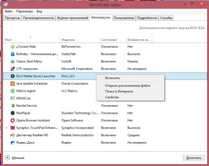Viewport: 209px width, 166px height.
Task: Select the µTorrent Web row name
Action: pyautogui.click(x=26, y=47)
